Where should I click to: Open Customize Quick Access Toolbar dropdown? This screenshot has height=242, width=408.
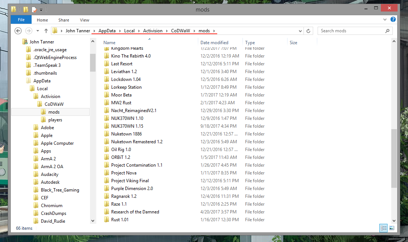(x=41, y=10)
